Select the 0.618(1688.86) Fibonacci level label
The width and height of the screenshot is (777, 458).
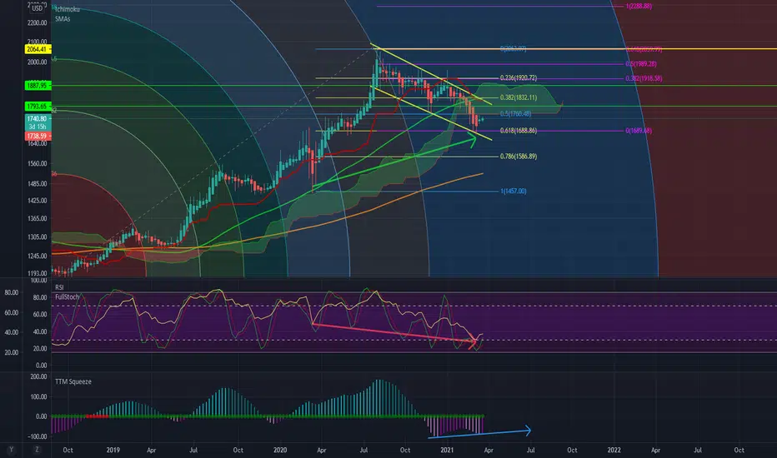tap(519, 131)
